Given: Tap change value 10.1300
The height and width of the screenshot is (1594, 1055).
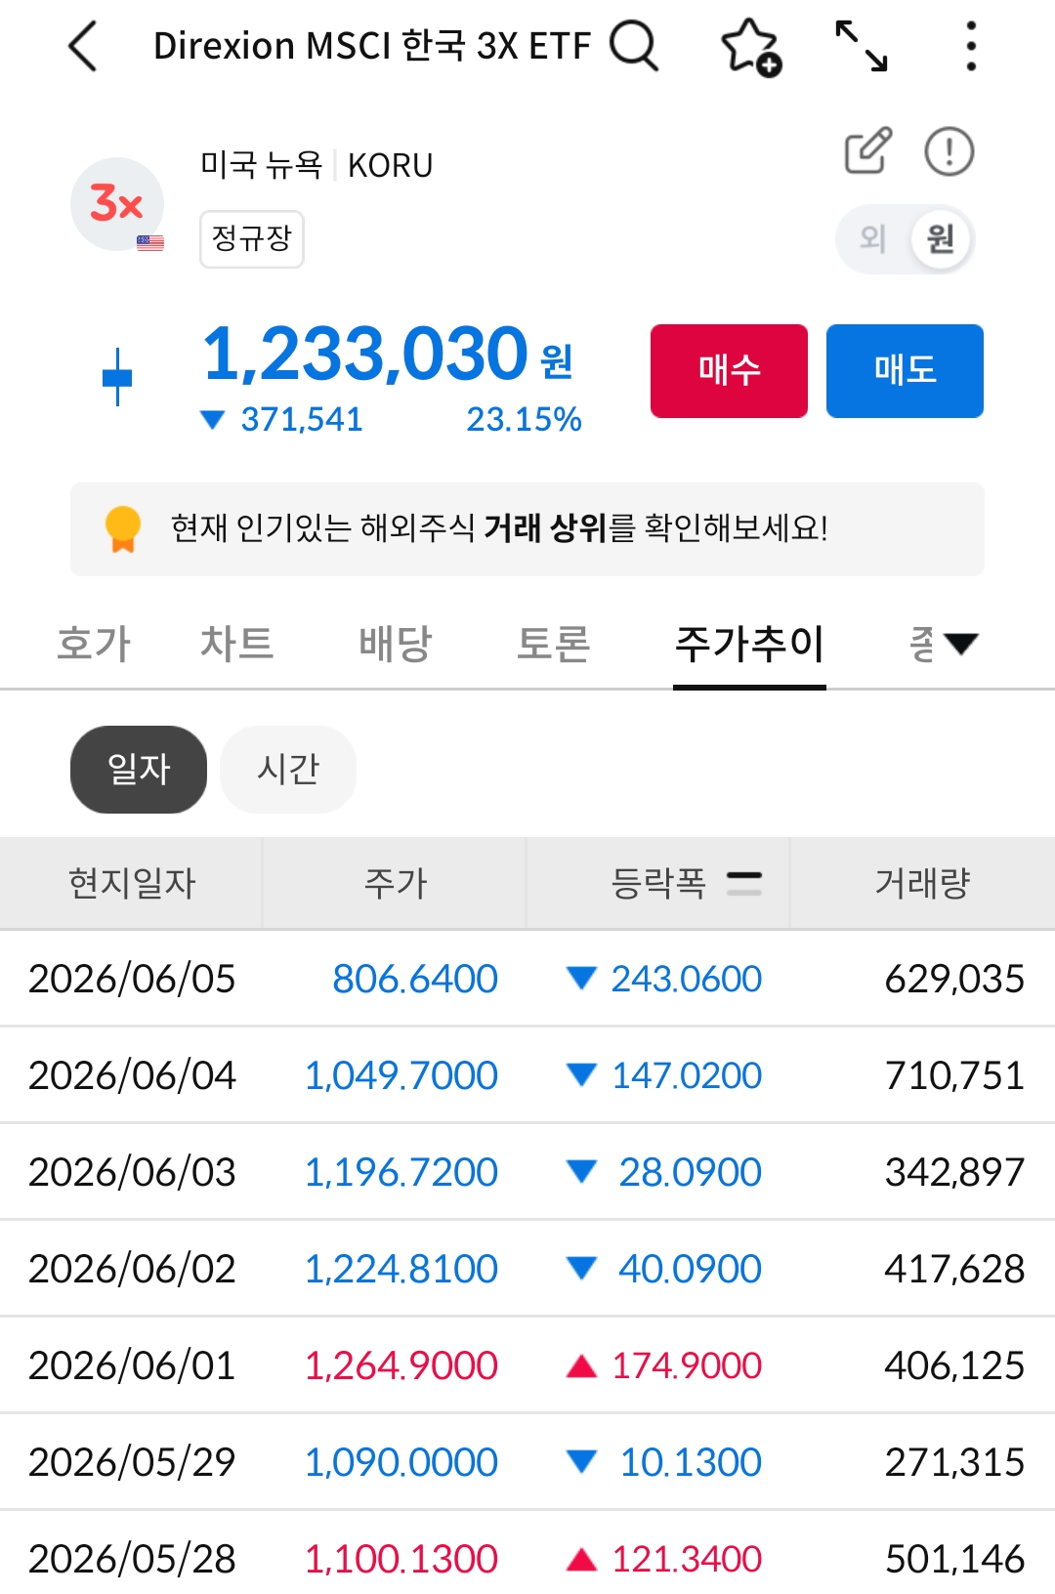Looking at the screenshot, I should coord(691,1462).
